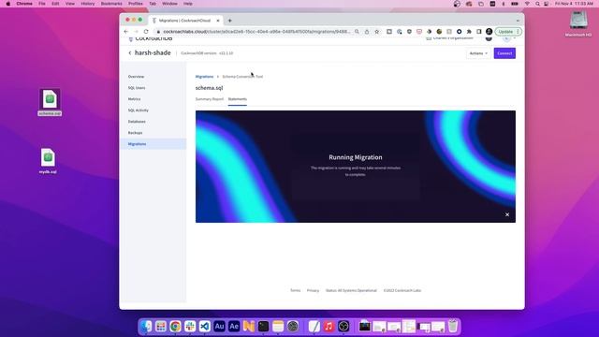This screenshot has width=599, height=337.
Task: Select Migrations in the sidebar
Action: click(153, 144)
